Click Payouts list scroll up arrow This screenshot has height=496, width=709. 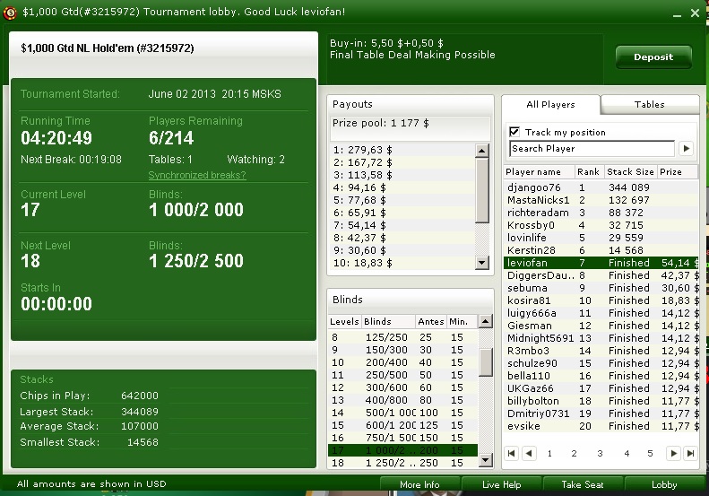click(482, 151)
